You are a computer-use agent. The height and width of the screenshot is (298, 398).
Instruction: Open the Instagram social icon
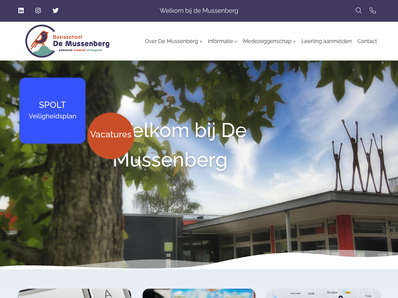(38, 10)
